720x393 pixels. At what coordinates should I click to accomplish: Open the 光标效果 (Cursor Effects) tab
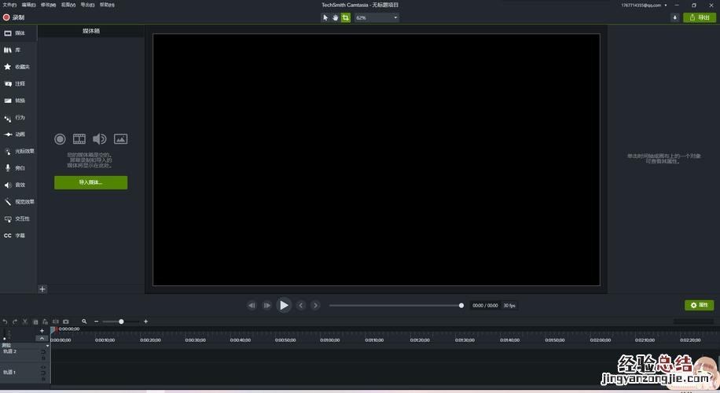point(18,151)
